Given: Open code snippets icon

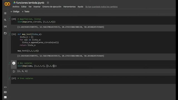Looking at the screenshot, I should pos(5,87).
